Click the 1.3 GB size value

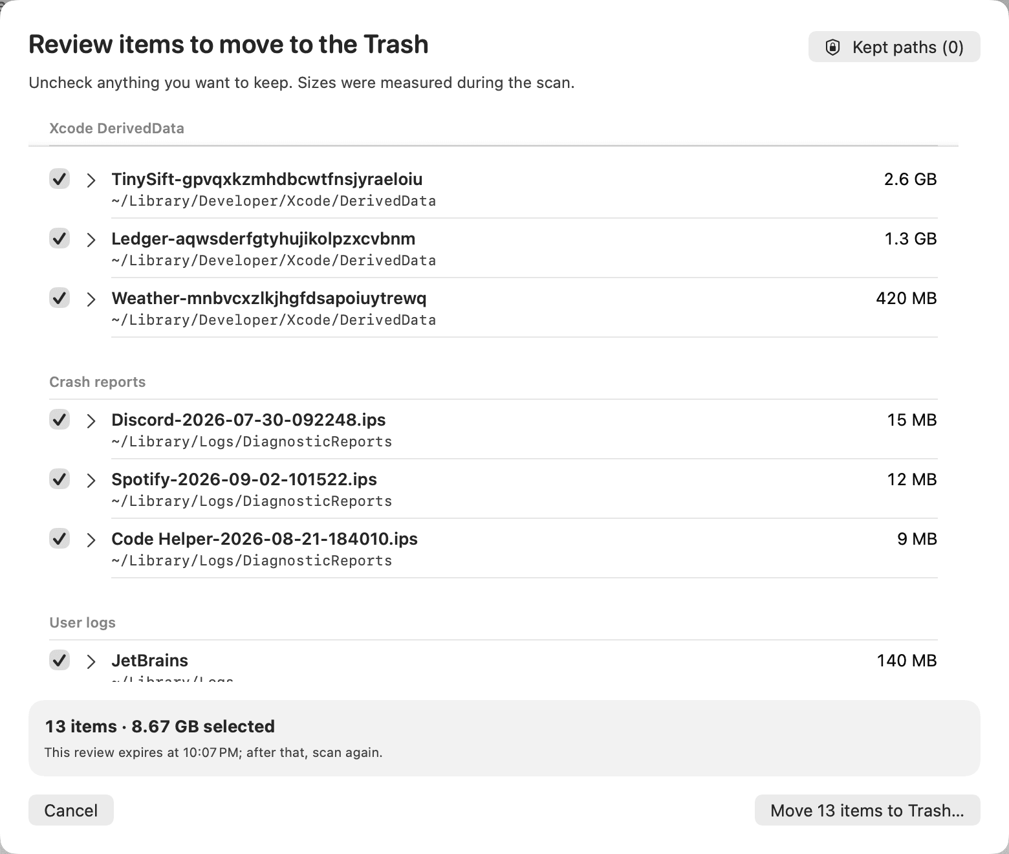point(910,239)
